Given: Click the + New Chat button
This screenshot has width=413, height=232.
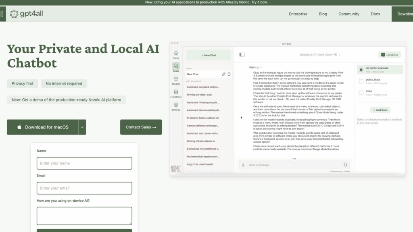Looking at the screenshot, I should 209,55.
